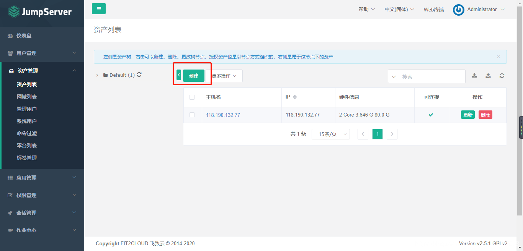The height and width of the screenshot is (251, 523).
Task: Check the row checkbox for 118.190.132.77
Action: pyautogui.click(x=192, y=115)
